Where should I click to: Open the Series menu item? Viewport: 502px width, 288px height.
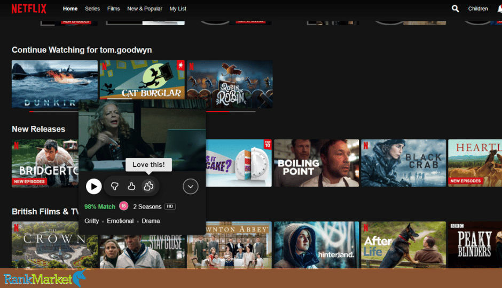pos(92,9)
